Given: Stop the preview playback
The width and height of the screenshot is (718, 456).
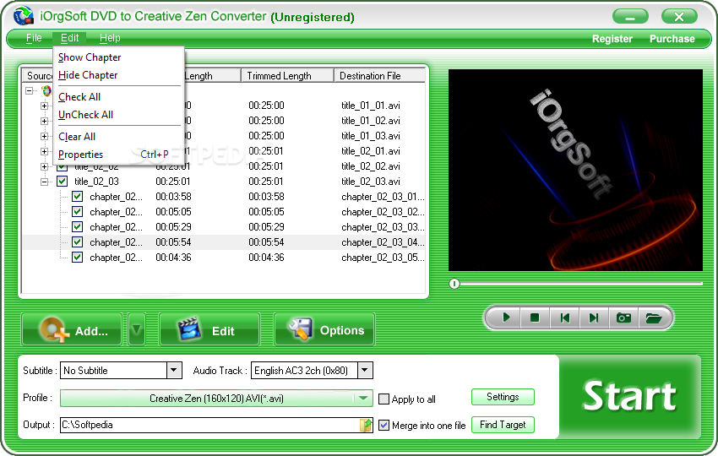Looking at the screenshot, I should pyautogui.click(x=535, y=318).
